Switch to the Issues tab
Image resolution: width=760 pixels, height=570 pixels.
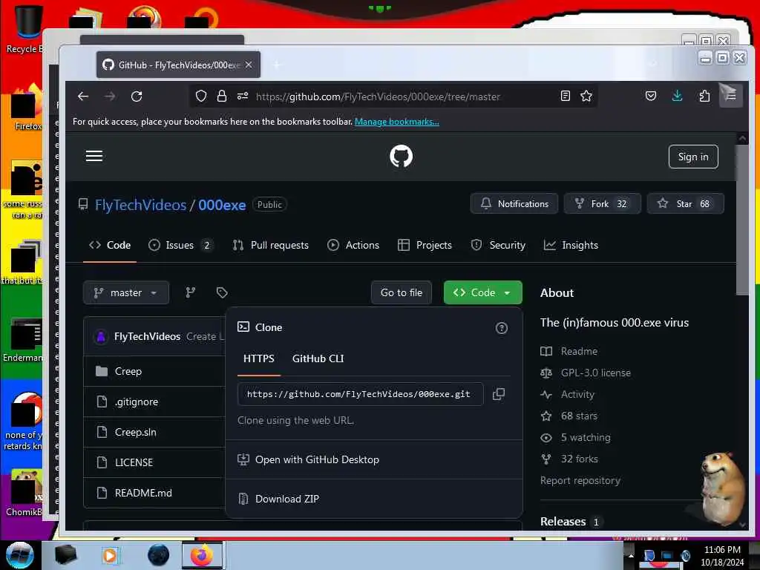[180, 245]
